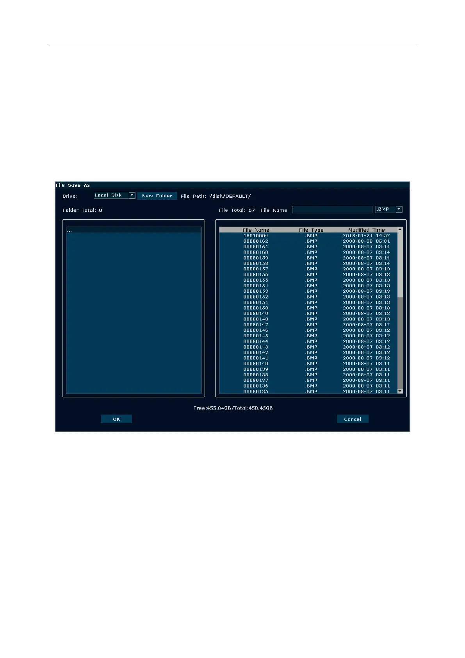The height and width of the screenshot is (658, 465).
Task: Click the file list scroll down arrow
Action: tap(400, 391)
